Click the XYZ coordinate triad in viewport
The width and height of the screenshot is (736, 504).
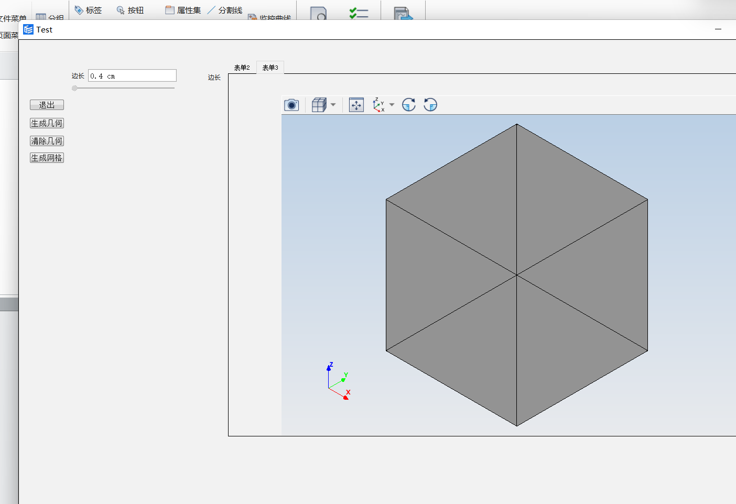pos(338,381)
